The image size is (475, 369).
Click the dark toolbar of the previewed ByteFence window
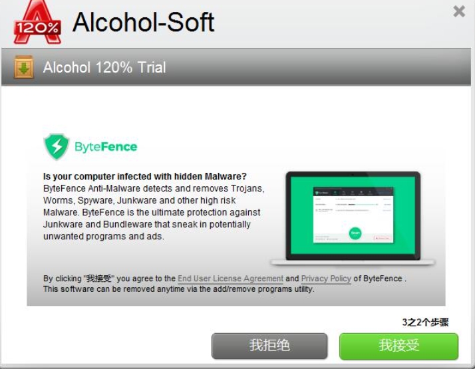[x=353, y=193]
